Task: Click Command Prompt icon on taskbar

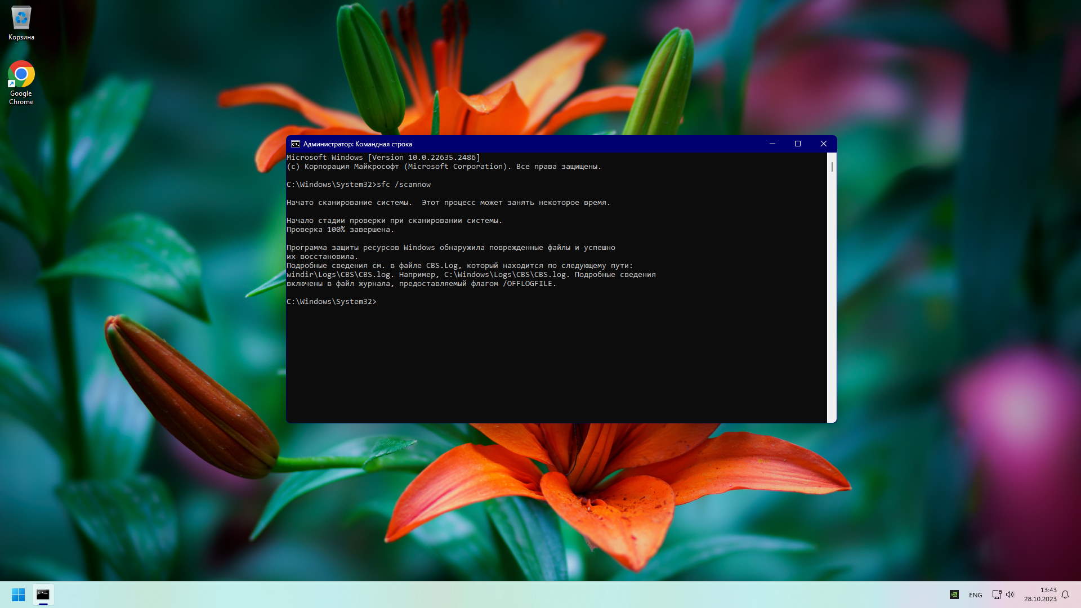Action: (x=43, y=594)
